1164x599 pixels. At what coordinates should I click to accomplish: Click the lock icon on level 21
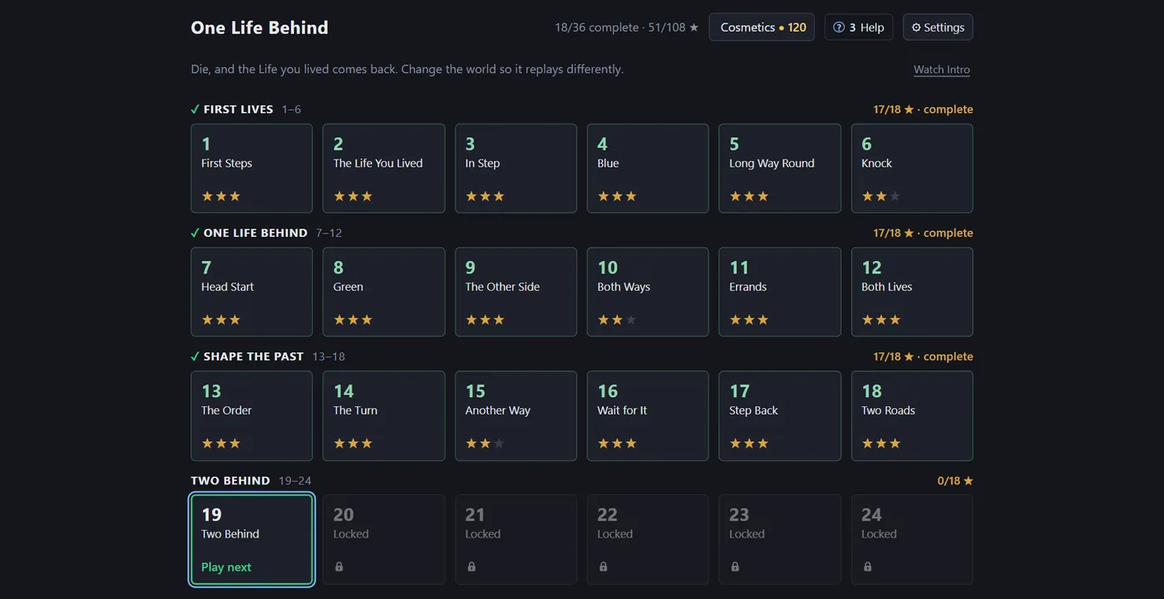pos(471,567)
